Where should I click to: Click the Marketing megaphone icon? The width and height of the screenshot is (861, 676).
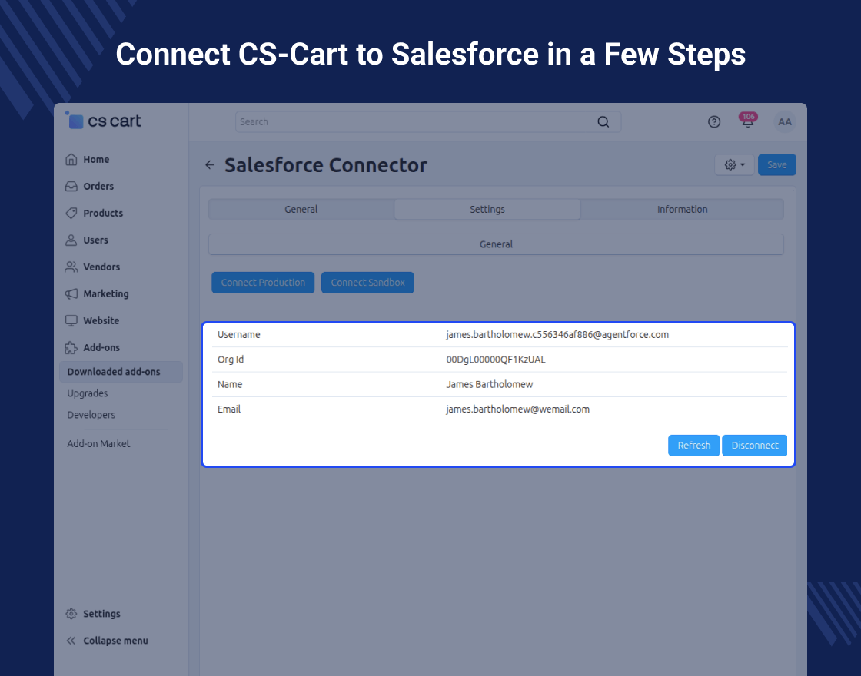tap(71, 294)
